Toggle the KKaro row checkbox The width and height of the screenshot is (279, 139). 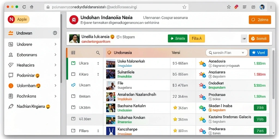tap(73, 74)
